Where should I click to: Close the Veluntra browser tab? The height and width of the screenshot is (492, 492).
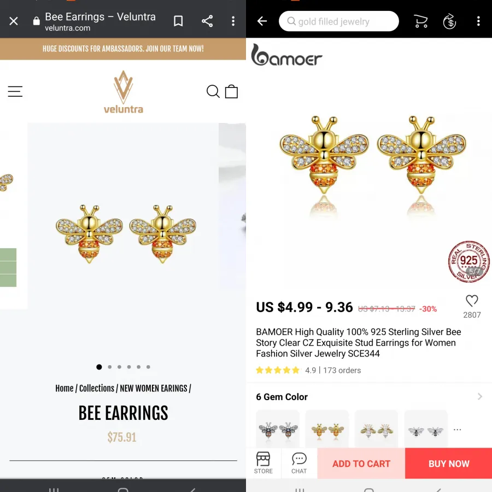(x=14, y=21)
